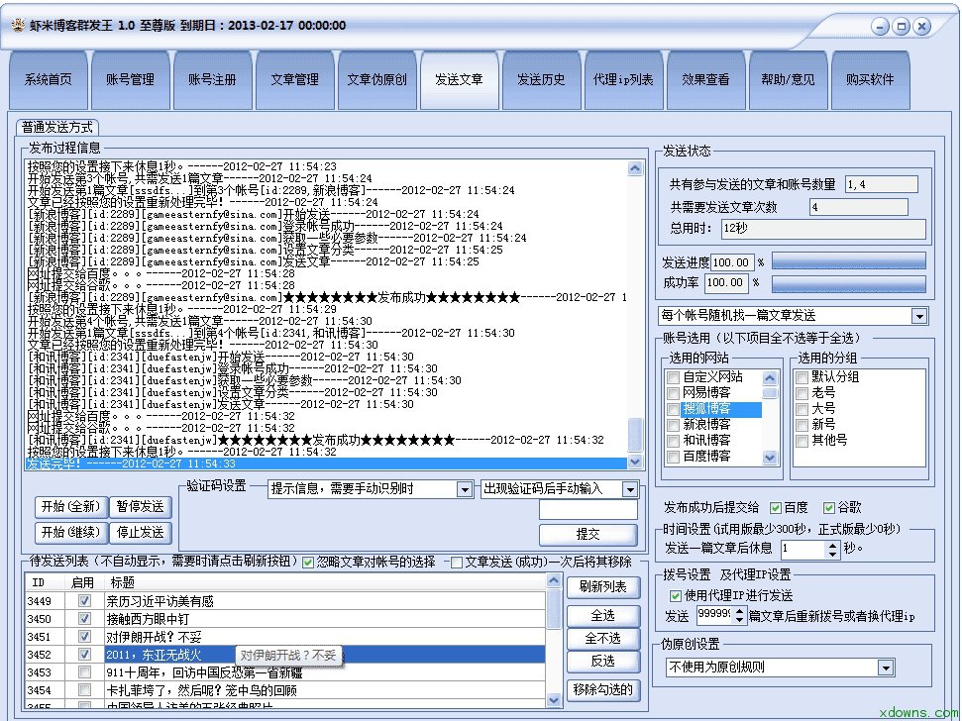
Task: Toggle the 百度 submit checkbox
Action: coord(776,508)
